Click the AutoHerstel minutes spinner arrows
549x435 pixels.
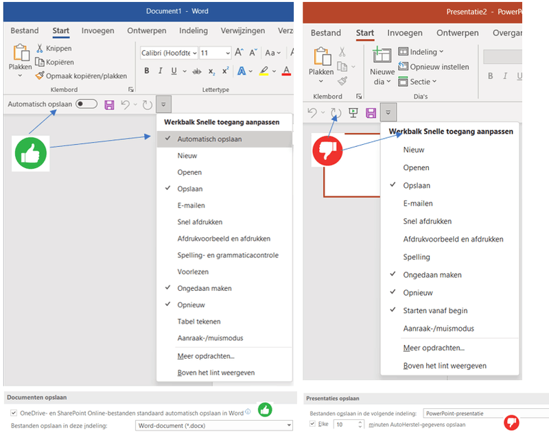point(360,425)
